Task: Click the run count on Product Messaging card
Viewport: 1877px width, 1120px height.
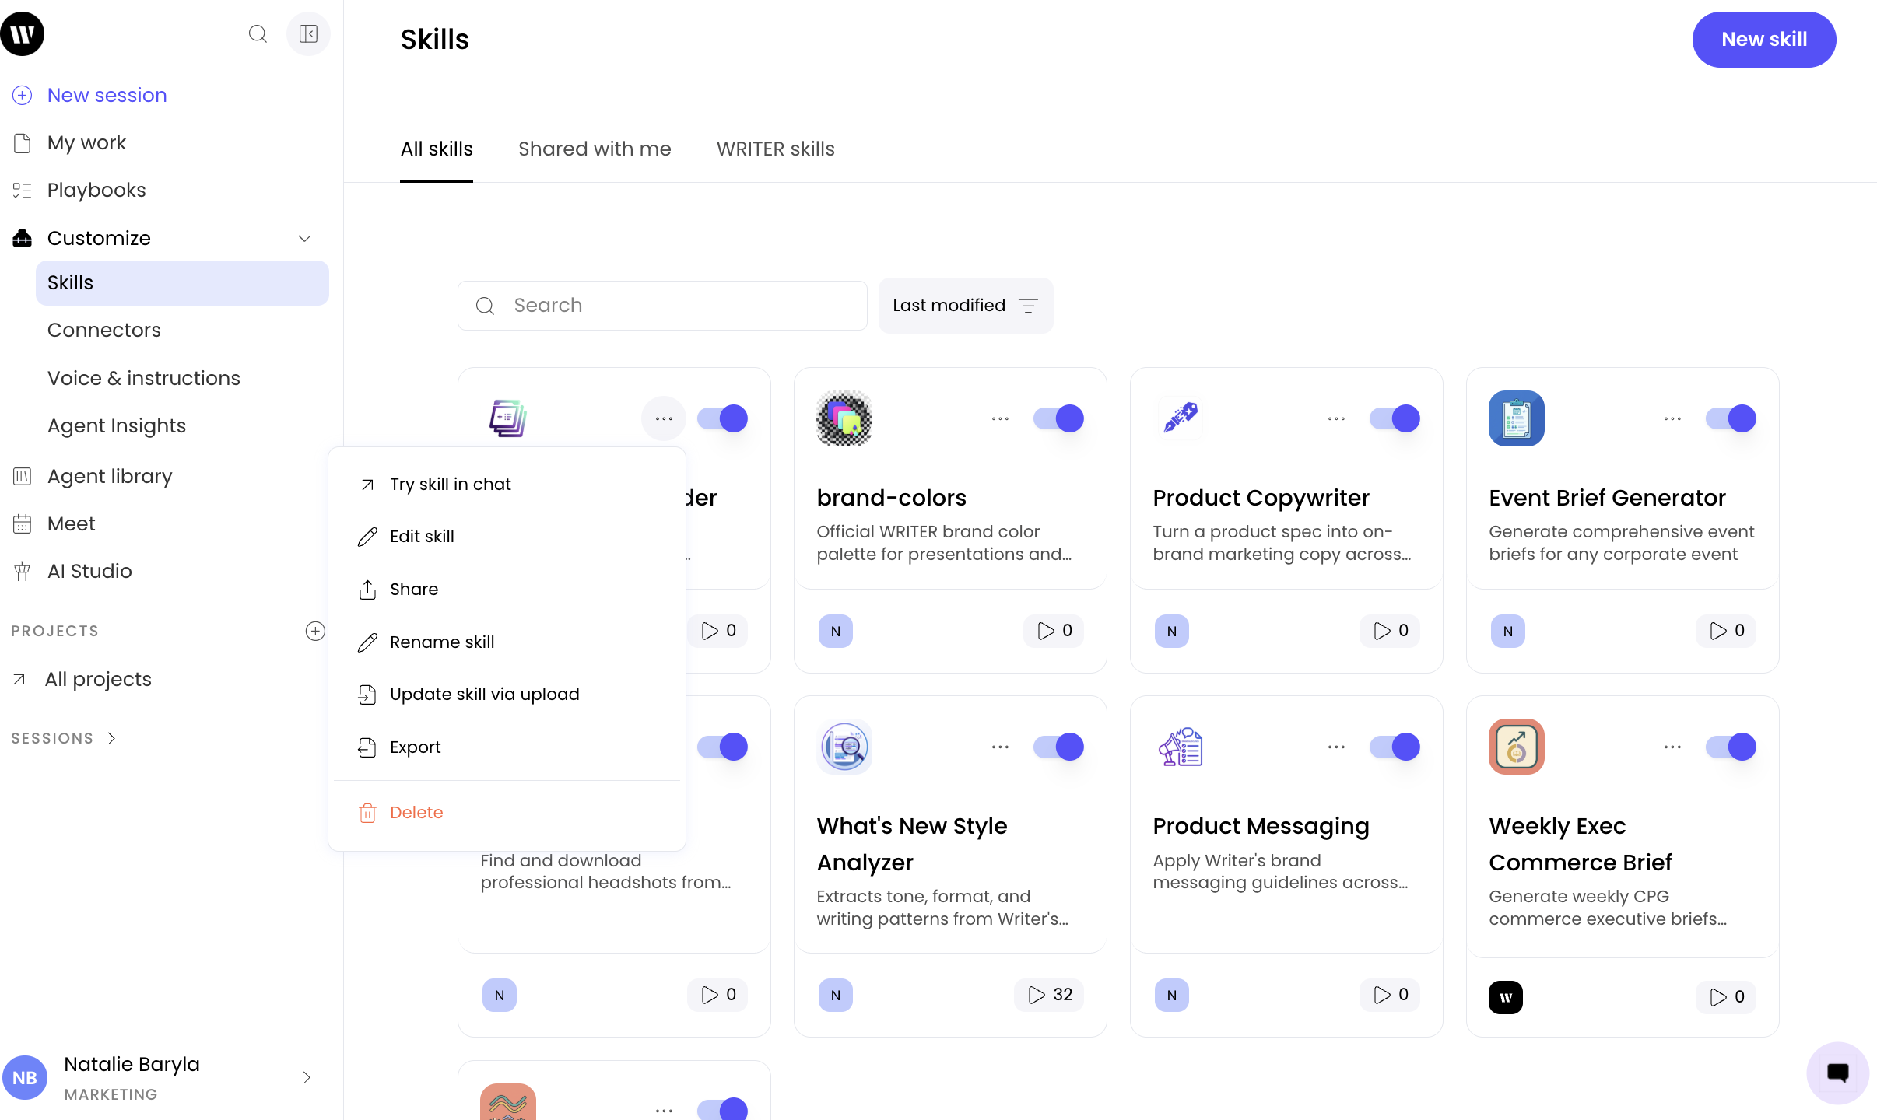Action: 1391,995
